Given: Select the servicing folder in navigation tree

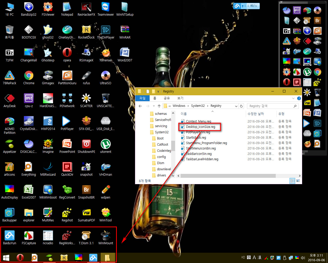Looking at the screenshot, I should (161, 126).
